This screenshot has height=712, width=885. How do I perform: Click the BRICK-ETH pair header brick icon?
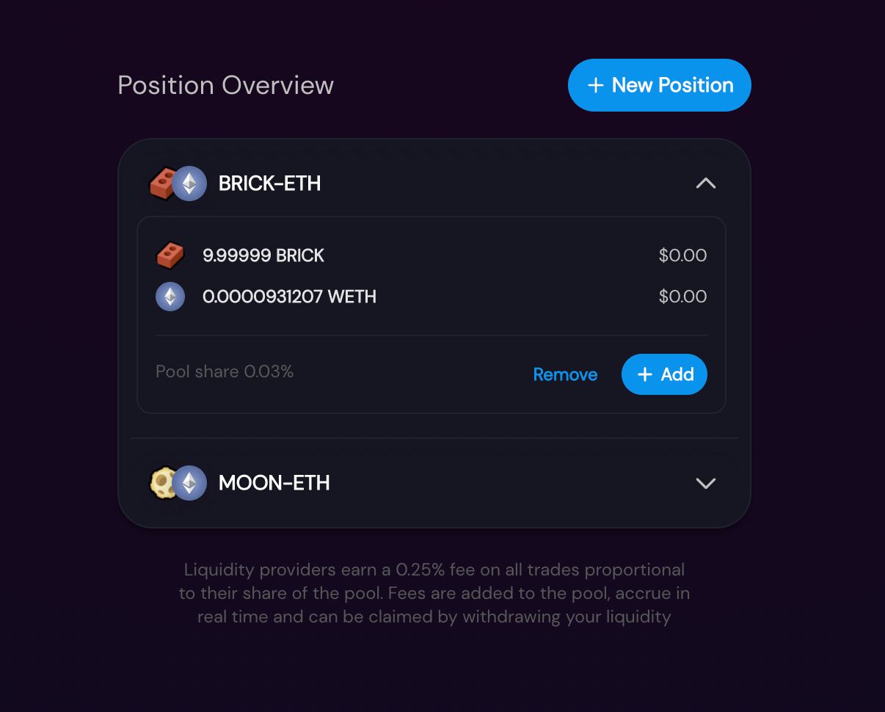pos(161,184)
